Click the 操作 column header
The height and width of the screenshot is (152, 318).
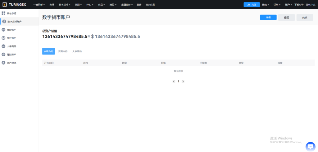[280, 63]
